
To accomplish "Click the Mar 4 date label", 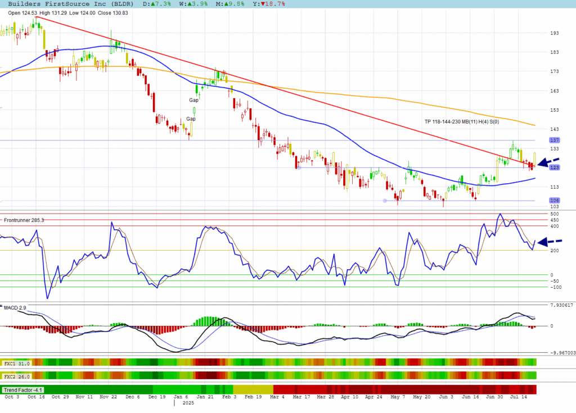I will click(277, 397).
